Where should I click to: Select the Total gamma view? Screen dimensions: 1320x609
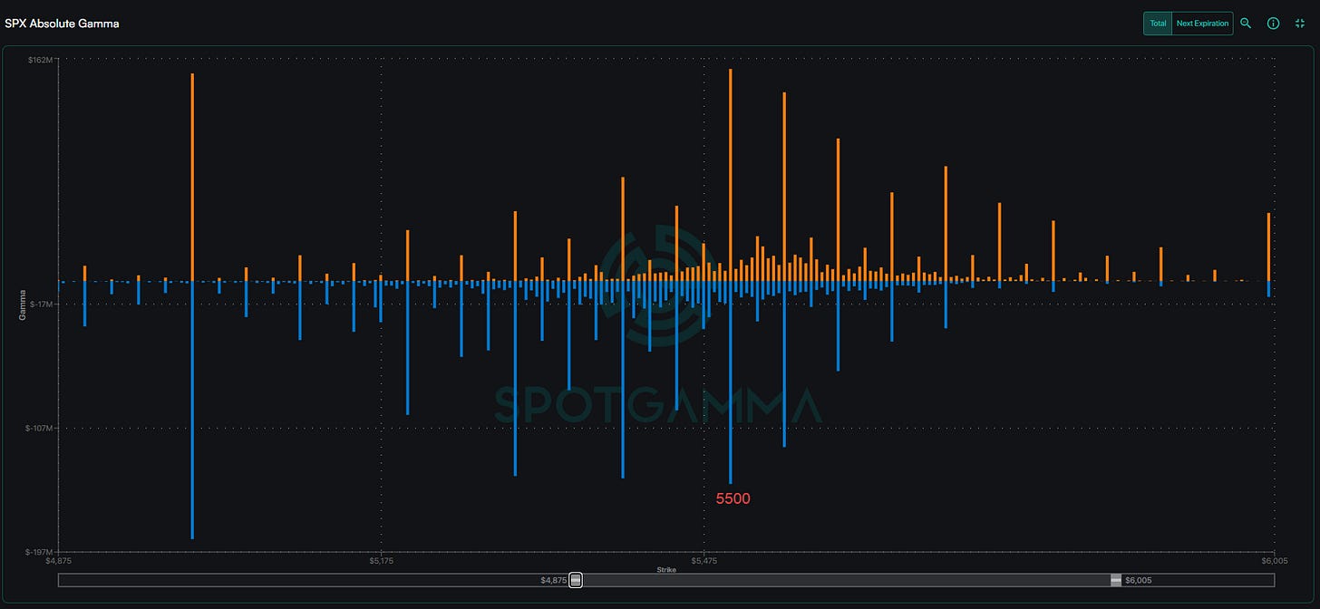[x=1158, y=24]
